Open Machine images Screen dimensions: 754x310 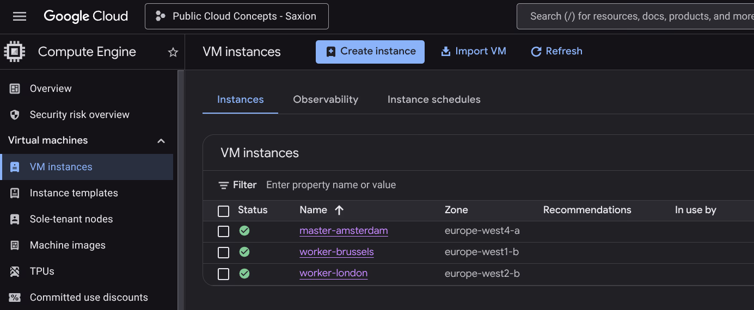click(68, 245)
